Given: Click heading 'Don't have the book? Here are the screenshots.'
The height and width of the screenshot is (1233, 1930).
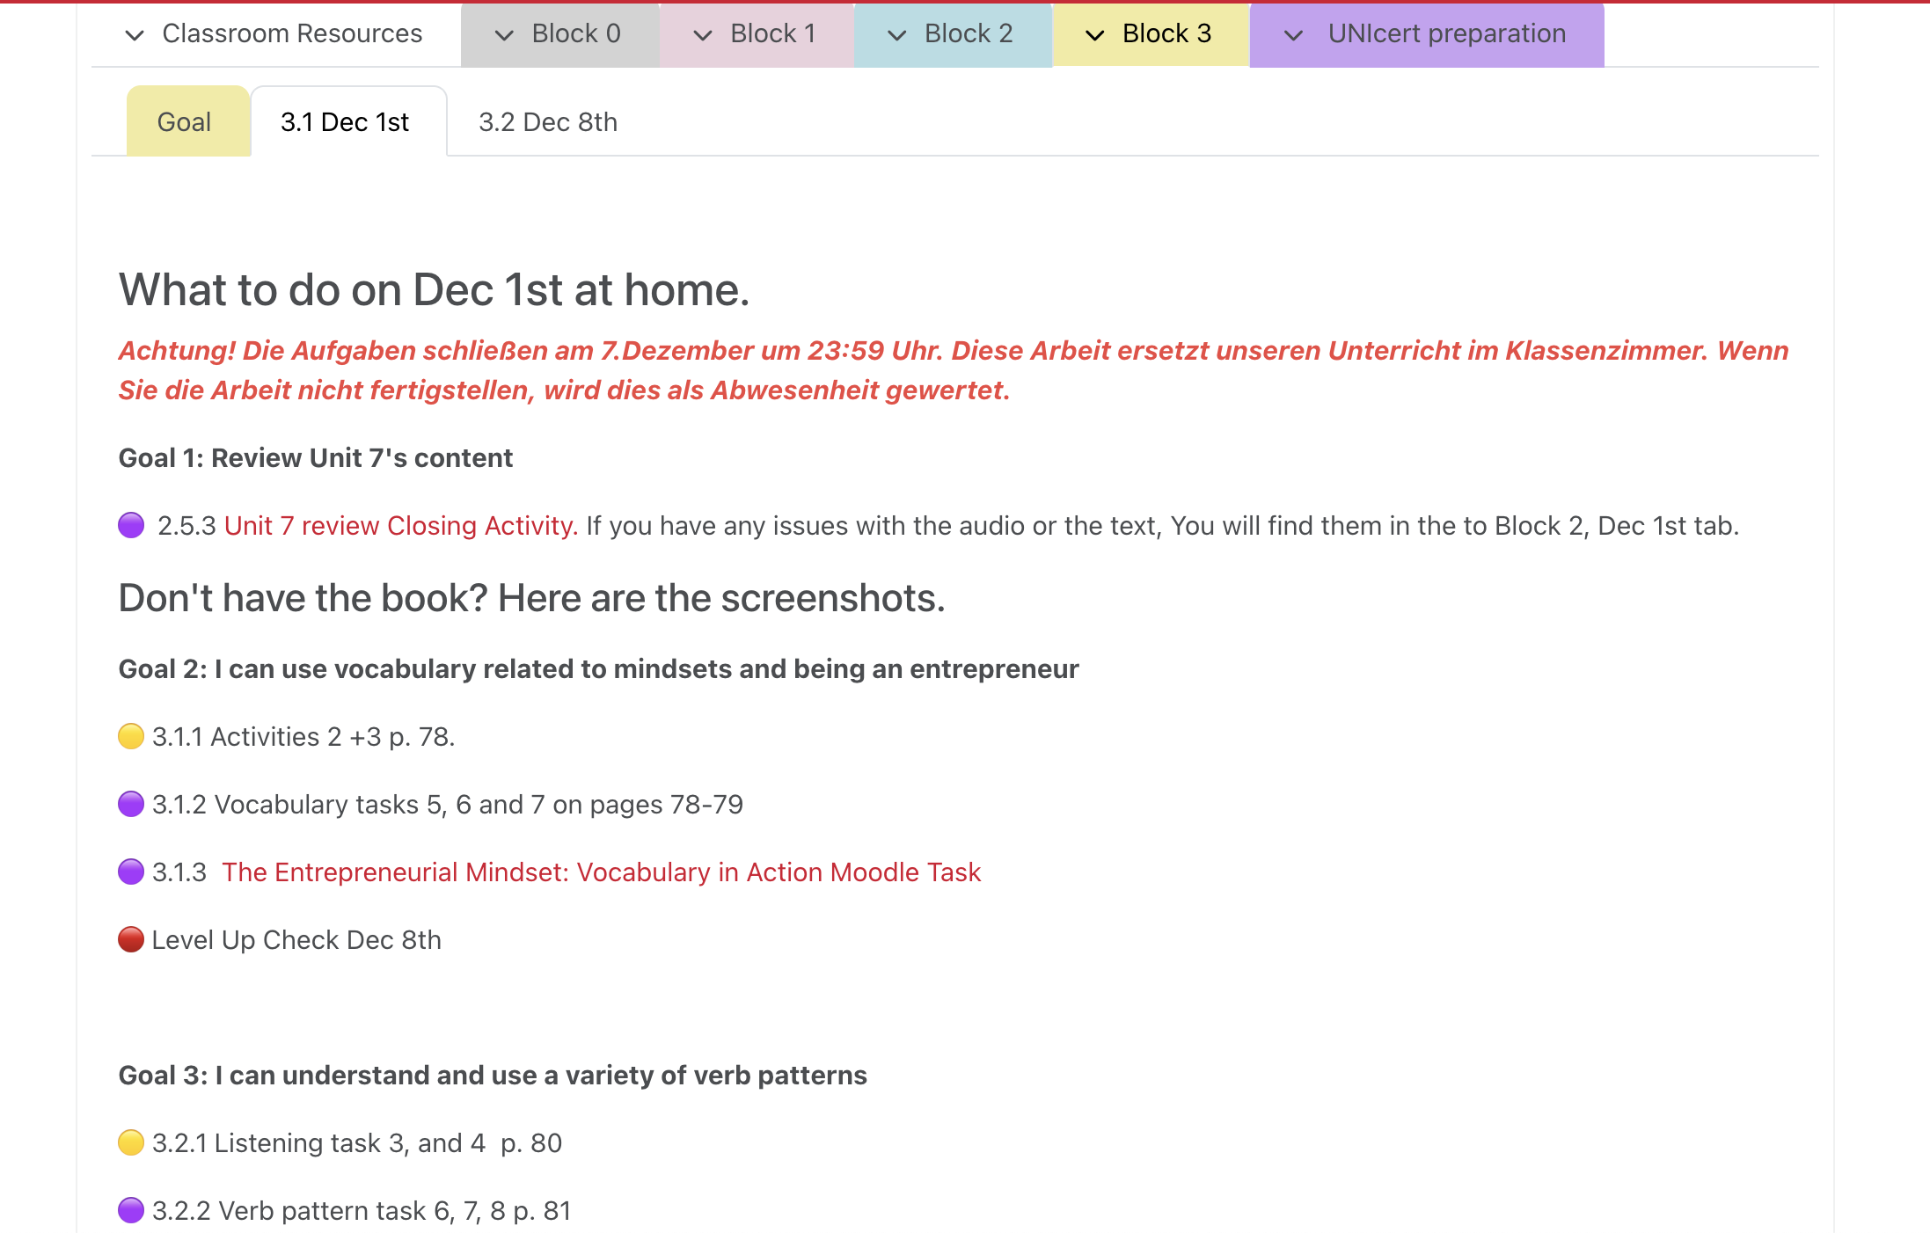Looking at the screenshot, I should click(x=532, y=598).
